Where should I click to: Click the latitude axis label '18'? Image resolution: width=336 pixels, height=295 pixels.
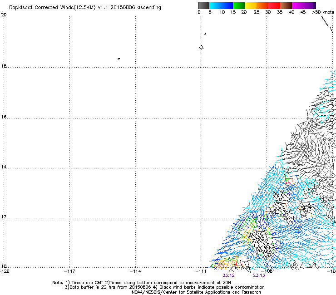pos(4,66)
